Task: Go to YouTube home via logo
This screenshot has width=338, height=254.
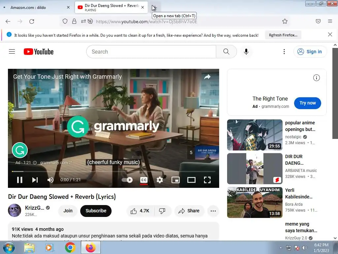Action: tap(39, 52)
